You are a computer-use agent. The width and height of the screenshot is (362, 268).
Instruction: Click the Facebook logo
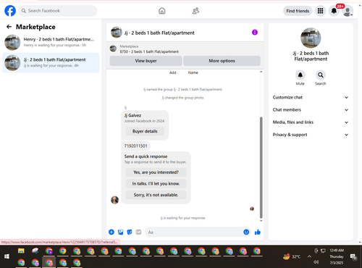(x=10, y=11)
